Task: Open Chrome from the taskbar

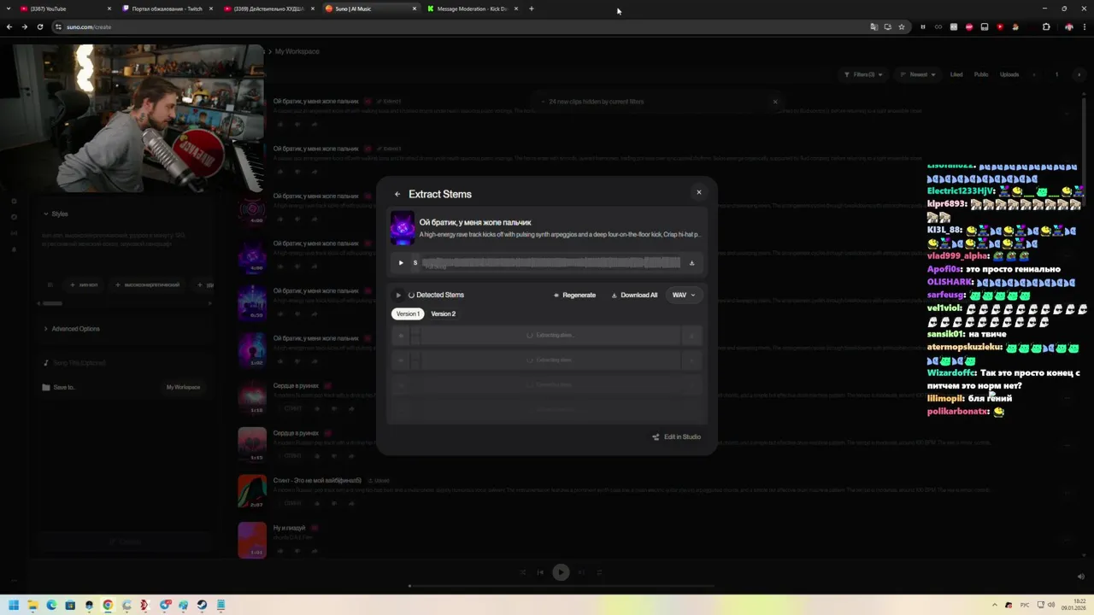Action: coord(108,605)
